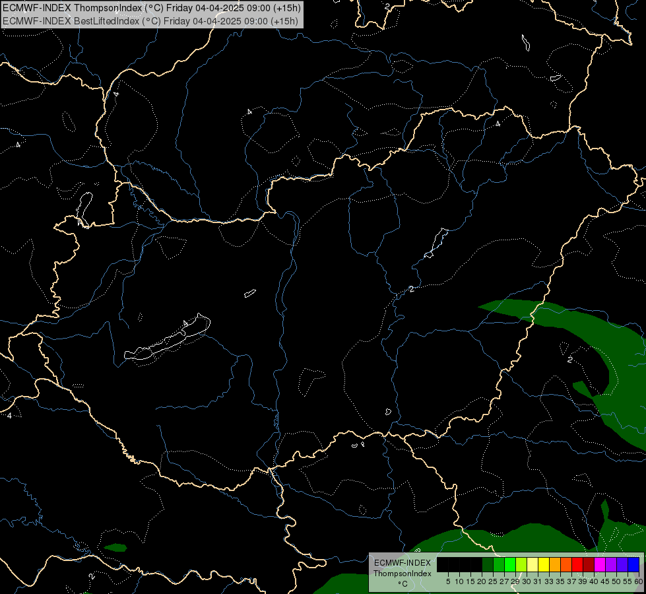Click the legend tick label '27'
This screenshot has height=594, width=646.
point(504,581)
